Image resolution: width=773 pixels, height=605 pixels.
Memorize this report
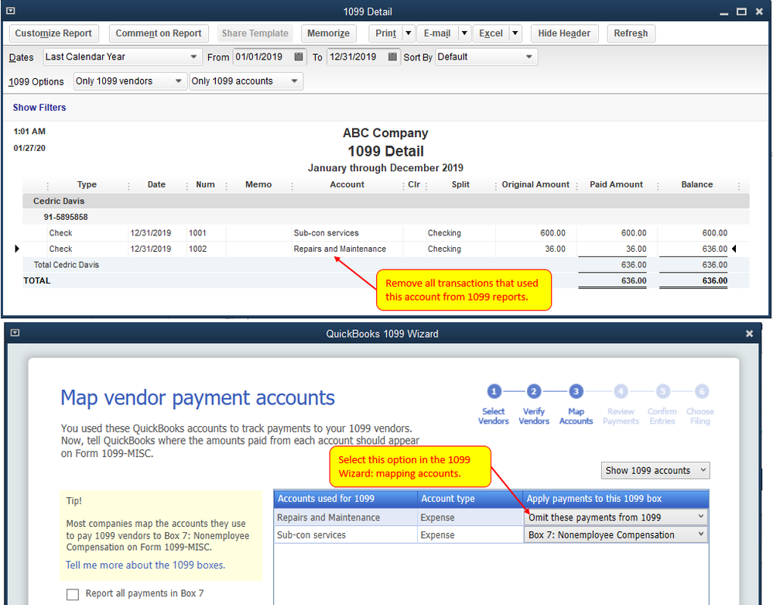pyautogui.click(x=328, y=33)
